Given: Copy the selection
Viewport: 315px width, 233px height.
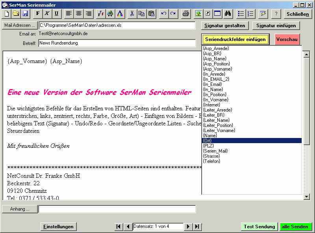Looking at the screenshot, I should 142,14.
